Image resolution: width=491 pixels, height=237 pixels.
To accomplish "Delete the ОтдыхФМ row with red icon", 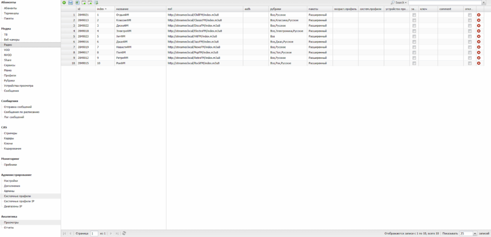I will point(479,15).
